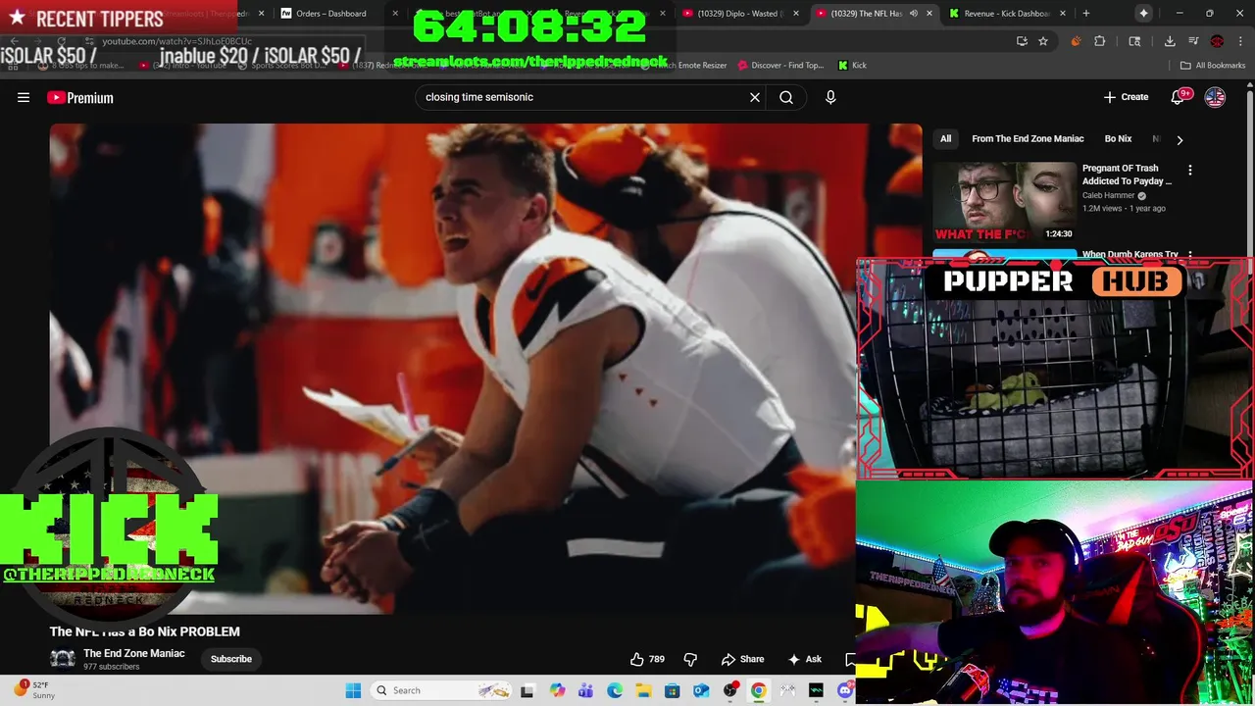Click the Ask button under the video
The width and height of the screenshot is (1255, 706).
pyautogui.click(x=805, y=659)
